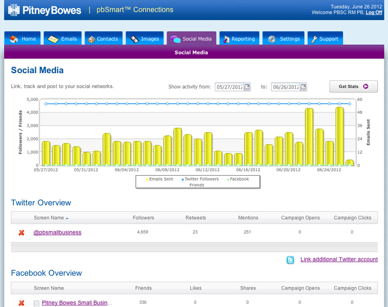Sort Twitter table by Screen Name arrow
The image size is (388, 307).
coord(67,218)
